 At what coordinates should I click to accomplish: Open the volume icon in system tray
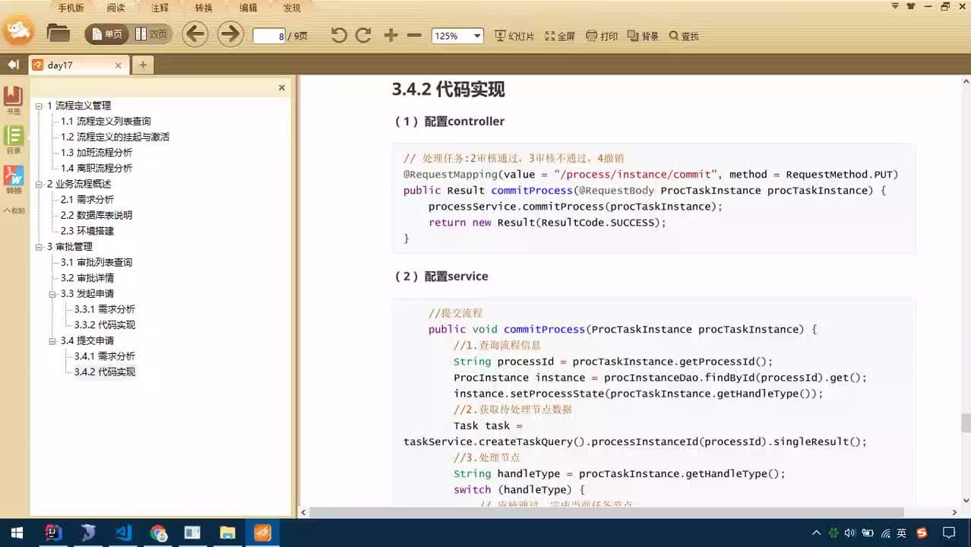pos(850,533)
